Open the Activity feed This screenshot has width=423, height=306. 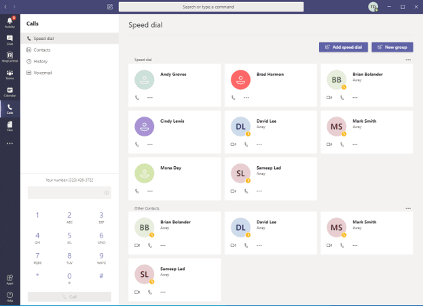(10, 22)
